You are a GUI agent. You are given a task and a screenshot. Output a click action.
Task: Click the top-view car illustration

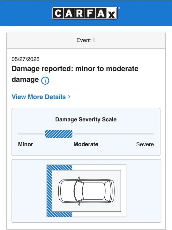(86, 191)
